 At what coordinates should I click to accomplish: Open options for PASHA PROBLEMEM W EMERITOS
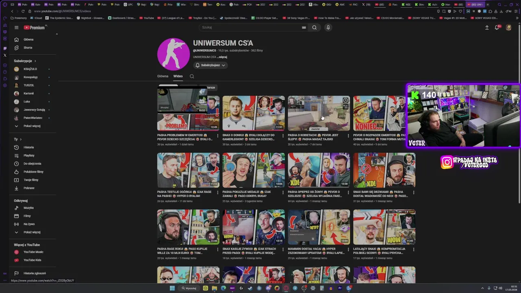click(217, 136)
